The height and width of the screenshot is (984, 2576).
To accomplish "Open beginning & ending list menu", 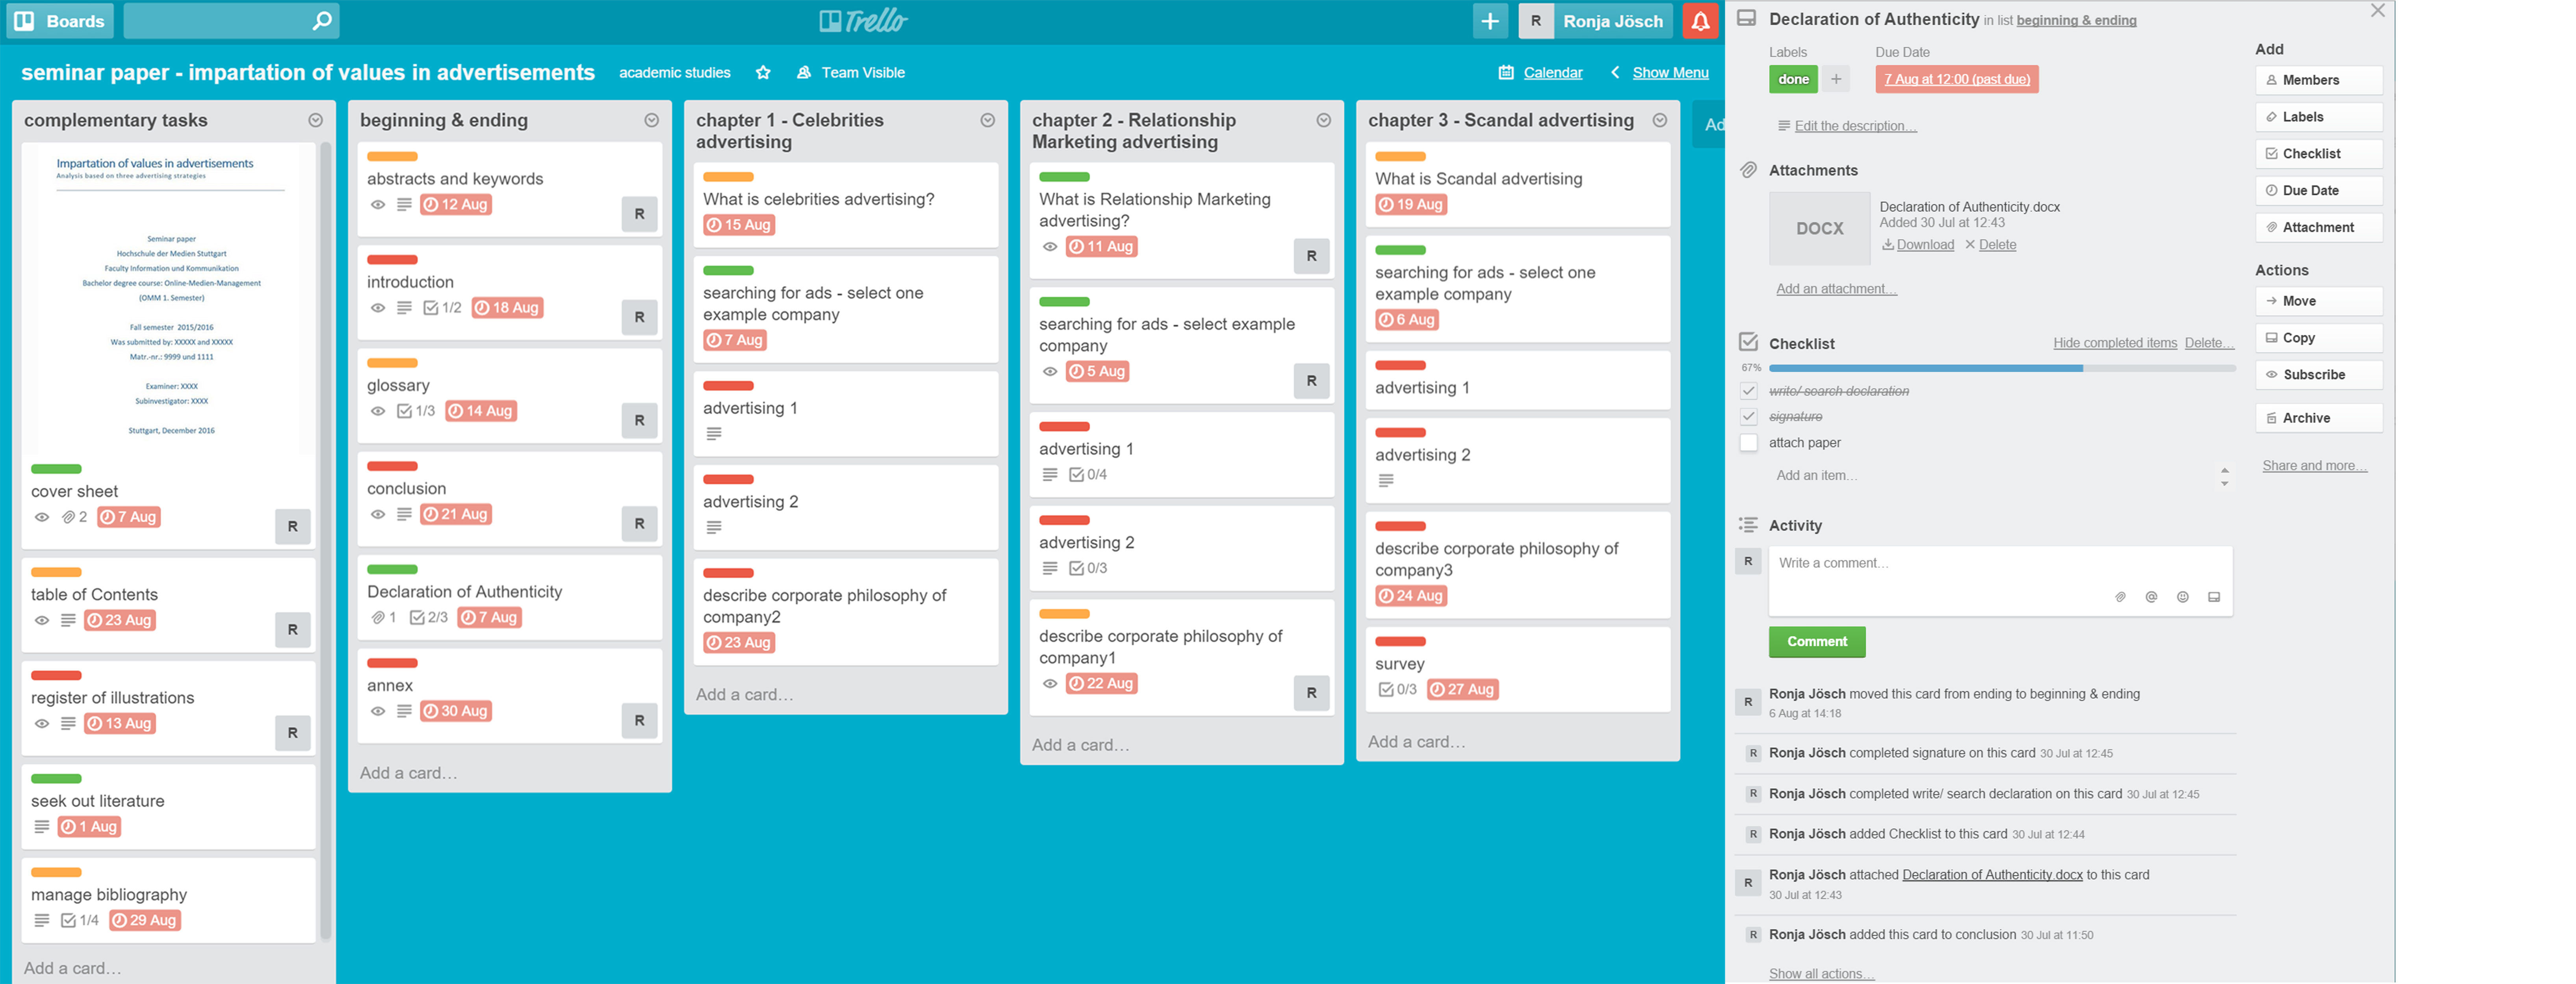I will pyautogui.click(x=652, y=120).
